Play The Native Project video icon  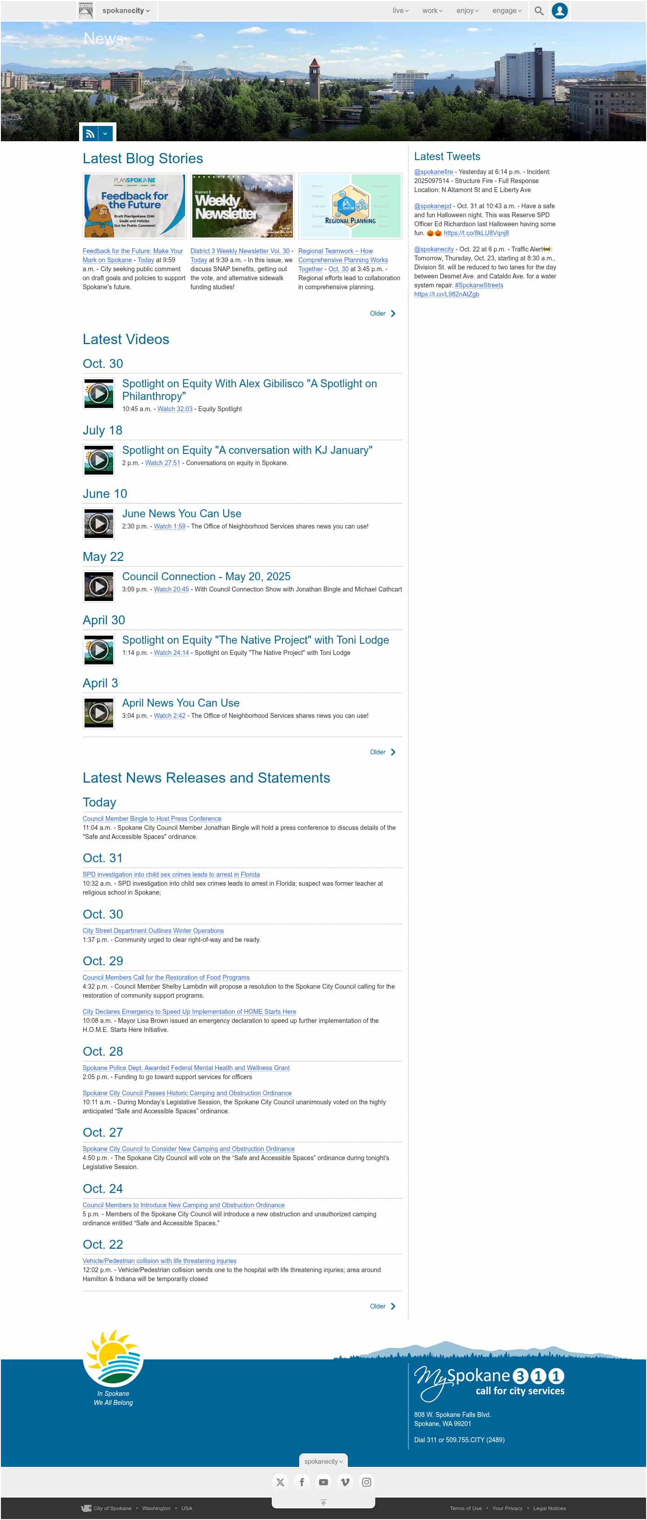tap(98, 650)
